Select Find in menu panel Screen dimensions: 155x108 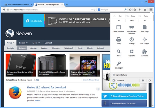pos(119,53)
